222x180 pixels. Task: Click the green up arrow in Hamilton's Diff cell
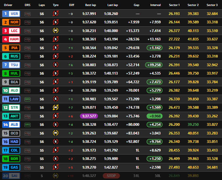tap(69, 39)
